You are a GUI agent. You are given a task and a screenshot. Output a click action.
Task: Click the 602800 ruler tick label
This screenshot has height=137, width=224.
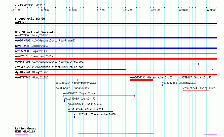click(x=16, y=10)
